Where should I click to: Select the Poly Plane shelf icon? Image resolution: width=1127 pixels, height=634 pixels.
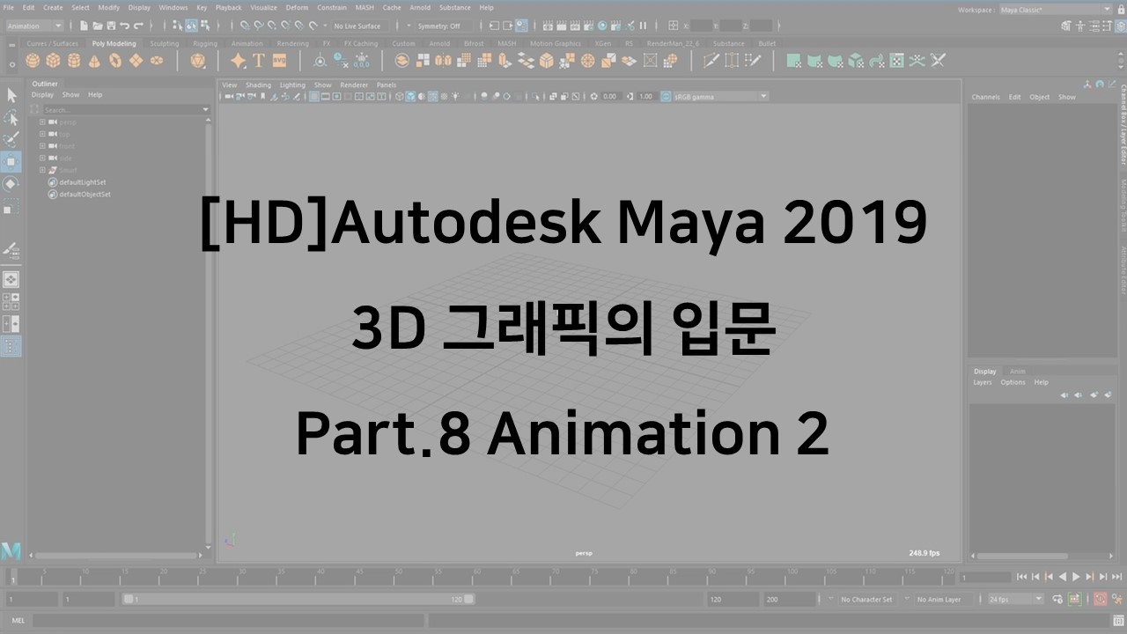(x=136, y=61)
